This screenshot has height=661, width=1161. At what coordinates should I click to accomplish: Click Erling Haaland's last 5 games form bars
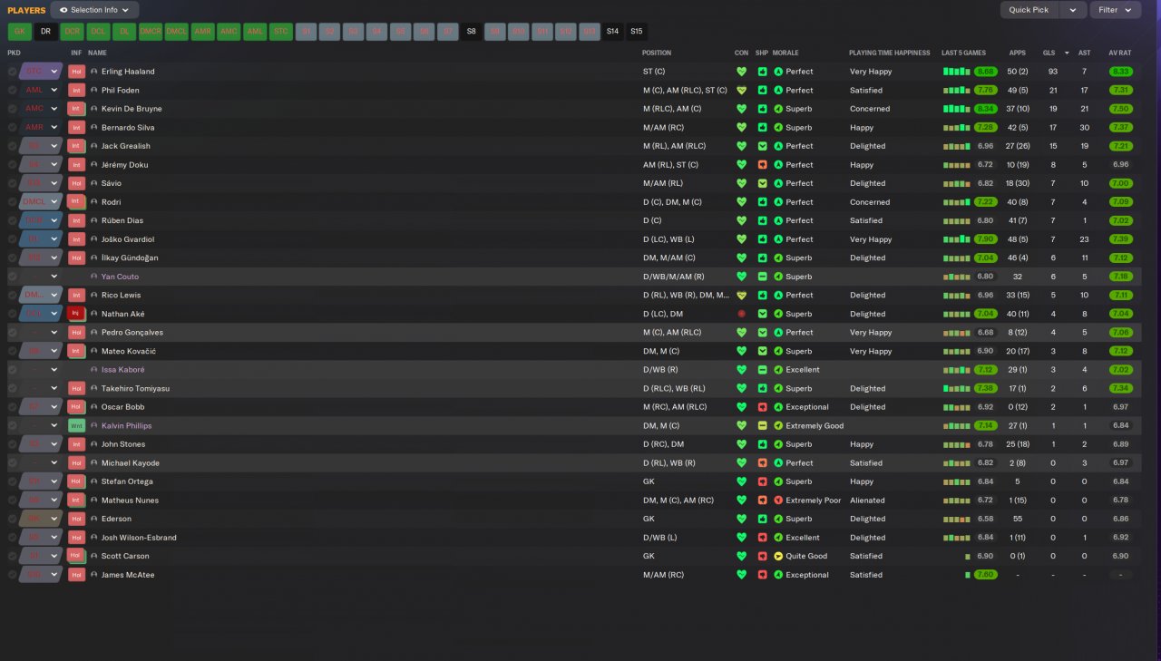point(957,72)
